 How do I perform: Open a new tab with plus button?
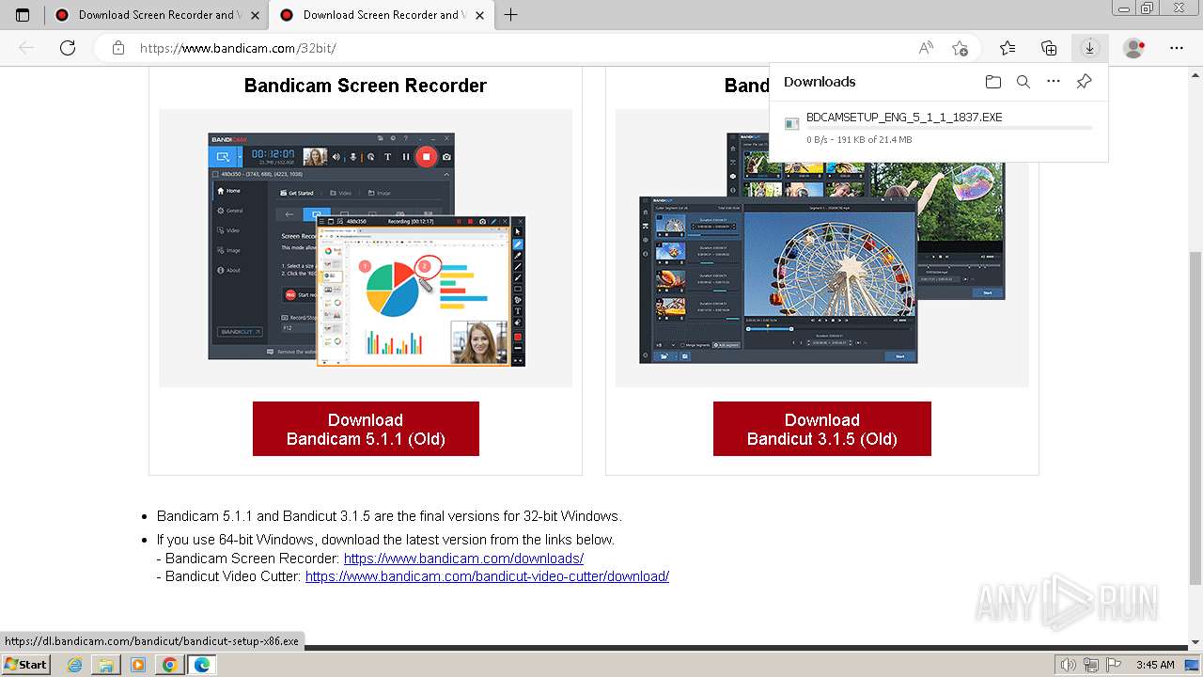pyautogui.click(x=510, y=15)
